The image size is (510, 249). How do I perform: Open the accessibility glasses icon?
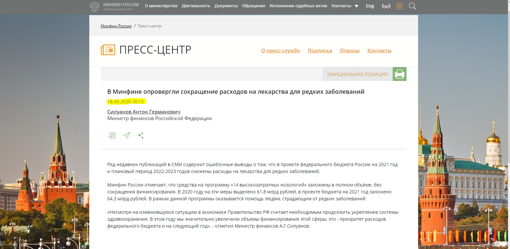pos(386,6)
